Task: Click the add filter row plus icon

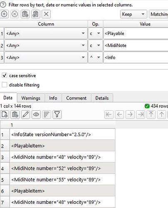Action: click(4, 14)
